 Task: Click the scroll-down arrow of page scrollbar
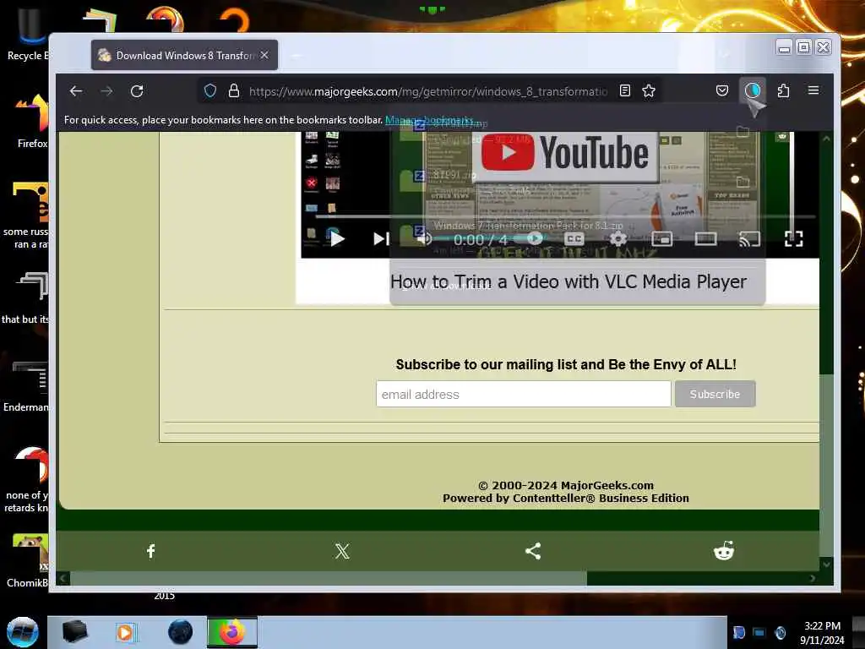[826, 564]
